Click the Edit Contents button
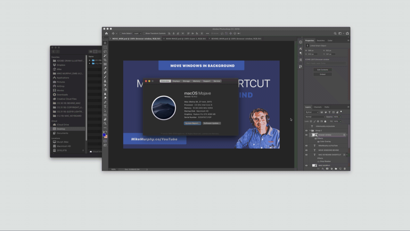 pos(323,70)
